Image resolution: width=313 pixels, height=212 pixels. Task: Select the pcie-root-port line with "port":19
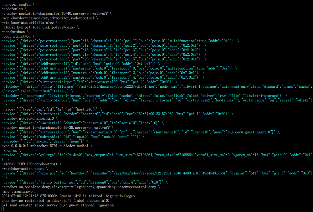(x=104, y=55)
